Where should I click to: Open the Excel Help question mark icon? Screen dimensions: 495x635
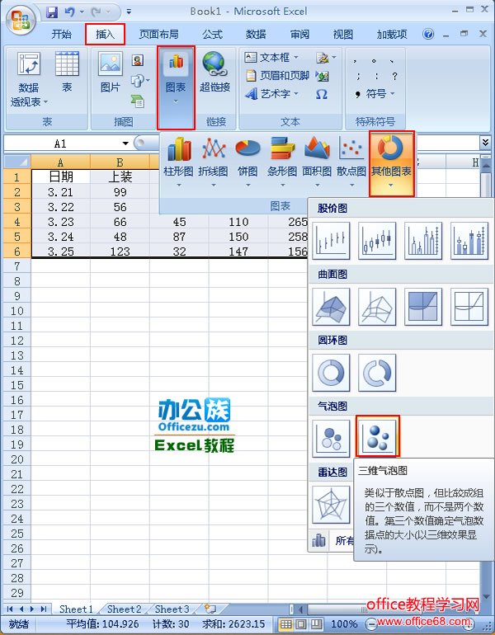(428, 34)
